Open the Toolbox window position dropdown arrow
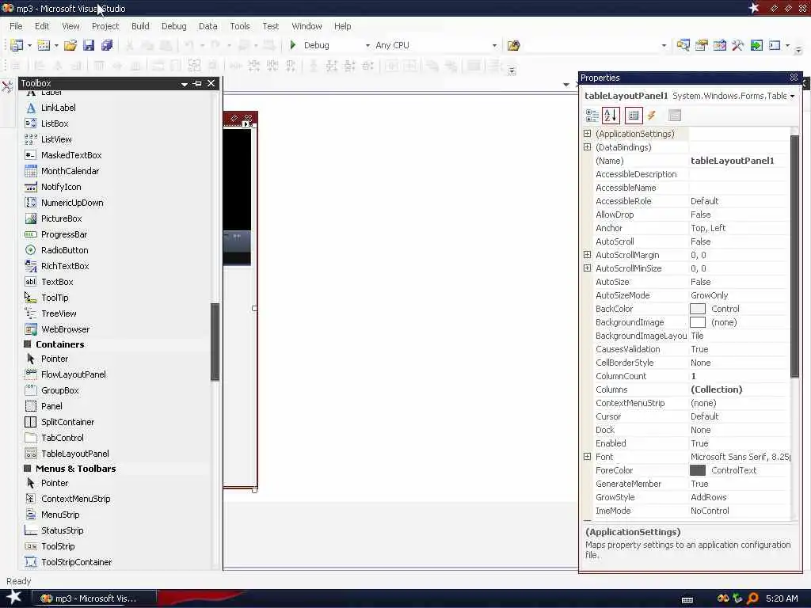Viewport: 811px width, 608px height. tap(184, 84)
